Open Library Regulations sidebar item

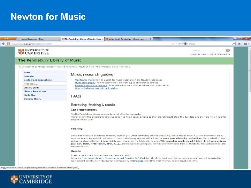tap(44, 92)
